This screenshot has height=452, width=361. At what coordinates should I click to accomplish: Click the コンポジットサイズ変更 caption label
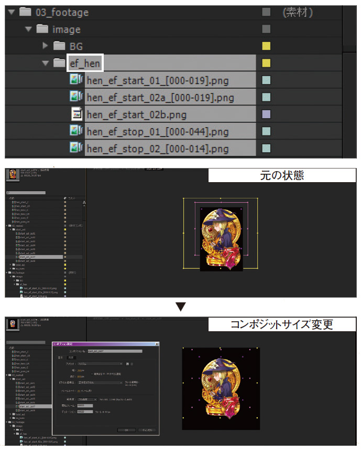click(x=282, y=324)
